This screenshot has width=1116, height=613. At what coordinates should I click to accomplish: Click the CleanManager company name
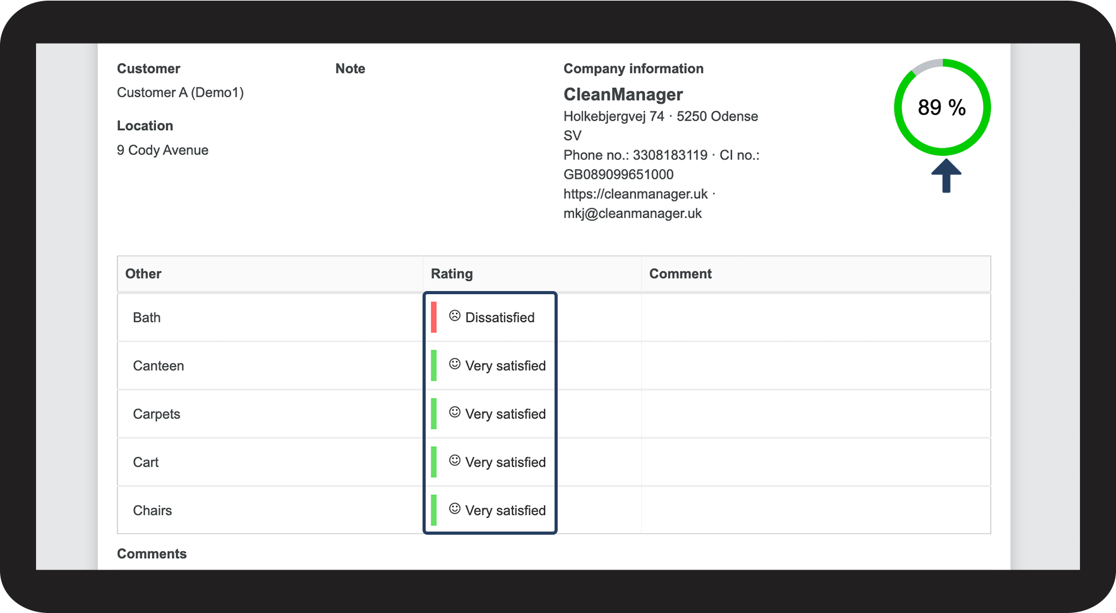click(x=623, y=95)
